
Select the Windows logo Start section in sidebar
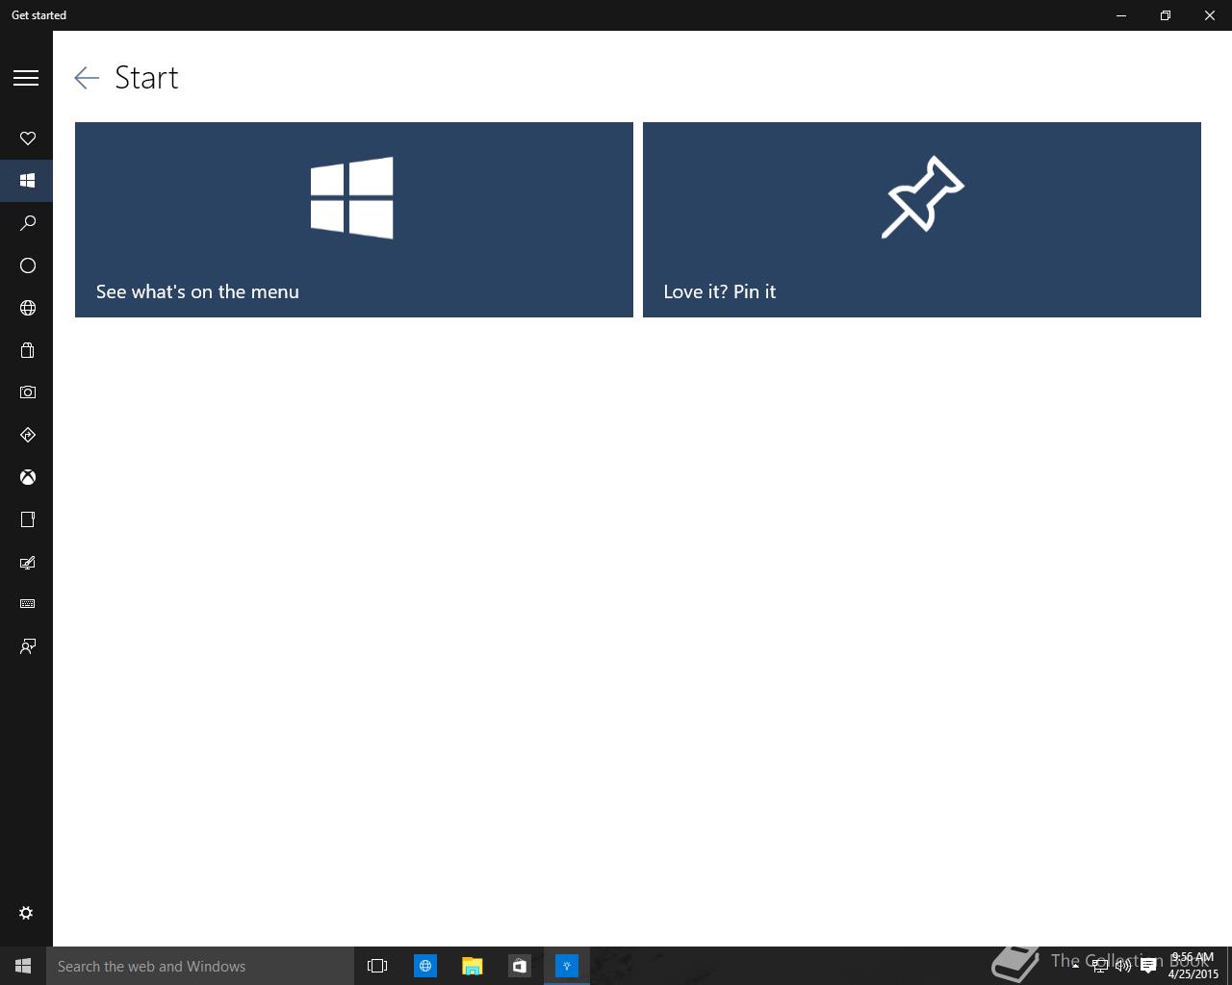pyautogui.click(x=27, y=181)
